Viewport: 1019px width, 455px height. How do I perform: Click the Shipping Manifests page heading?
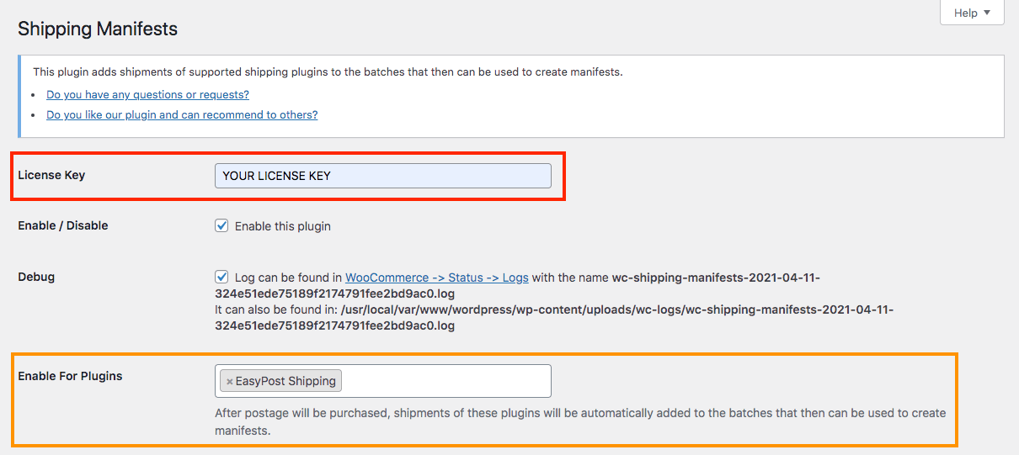click(x=98, y=29)
